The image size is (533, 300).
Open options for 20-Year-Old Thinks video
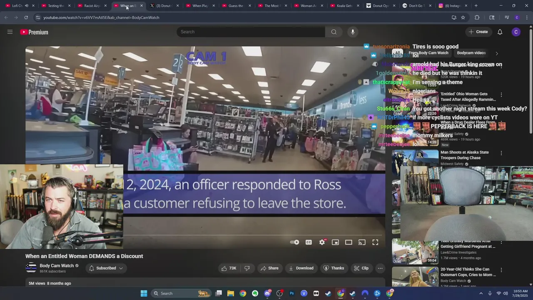pyautogui.click(x=501, y=270)
